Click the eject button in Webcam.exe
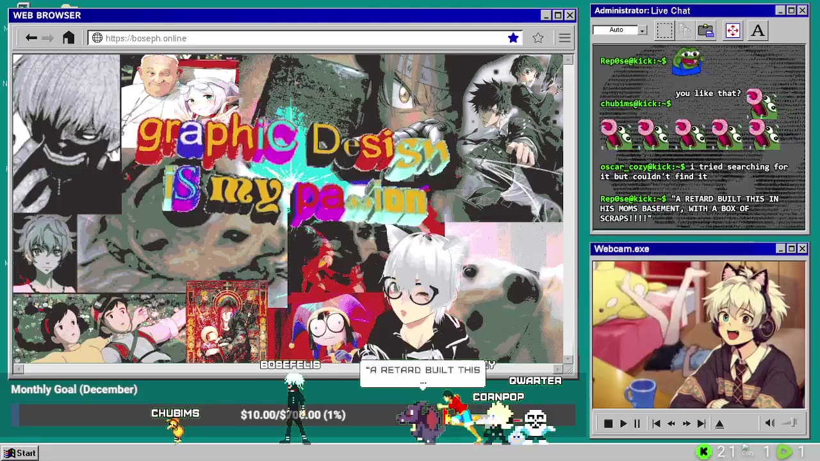This screenshot has height=461, width=820. [x=719, y=423]
